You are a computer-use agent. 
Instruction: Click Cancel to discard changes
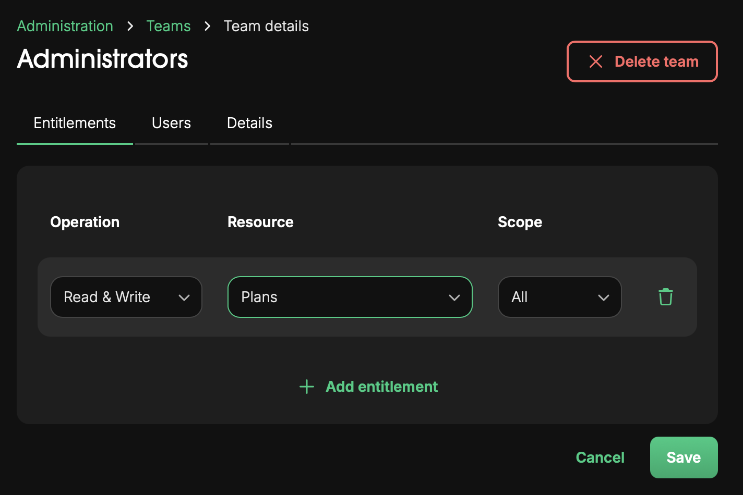[x=600, y=457]
